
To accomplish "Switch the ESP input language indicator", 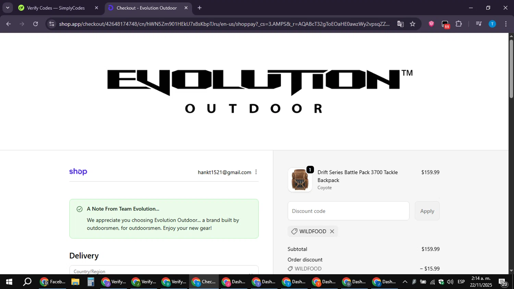I will [x=461, y=282].
